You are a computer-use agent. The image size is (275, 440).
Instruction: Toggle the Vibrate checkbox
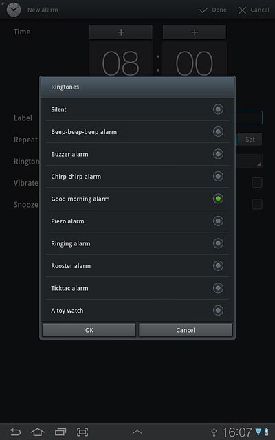click(x=257, y=183)
